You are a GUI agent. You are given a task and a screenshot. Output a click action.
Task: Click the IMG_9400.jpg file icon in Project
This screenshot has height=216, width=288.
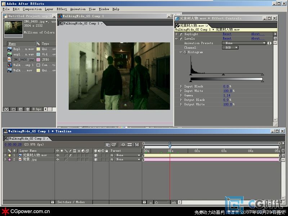[10, 60]
